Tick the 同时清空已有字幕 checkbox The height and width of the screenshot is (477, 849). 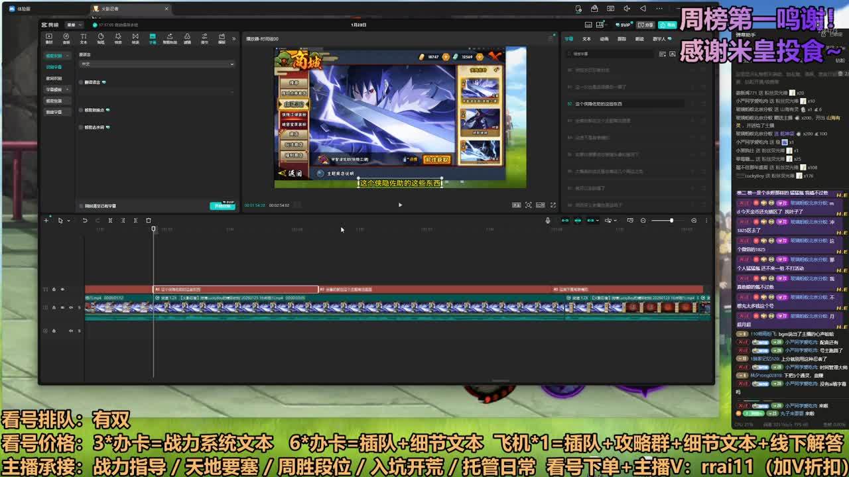(80, 206)
